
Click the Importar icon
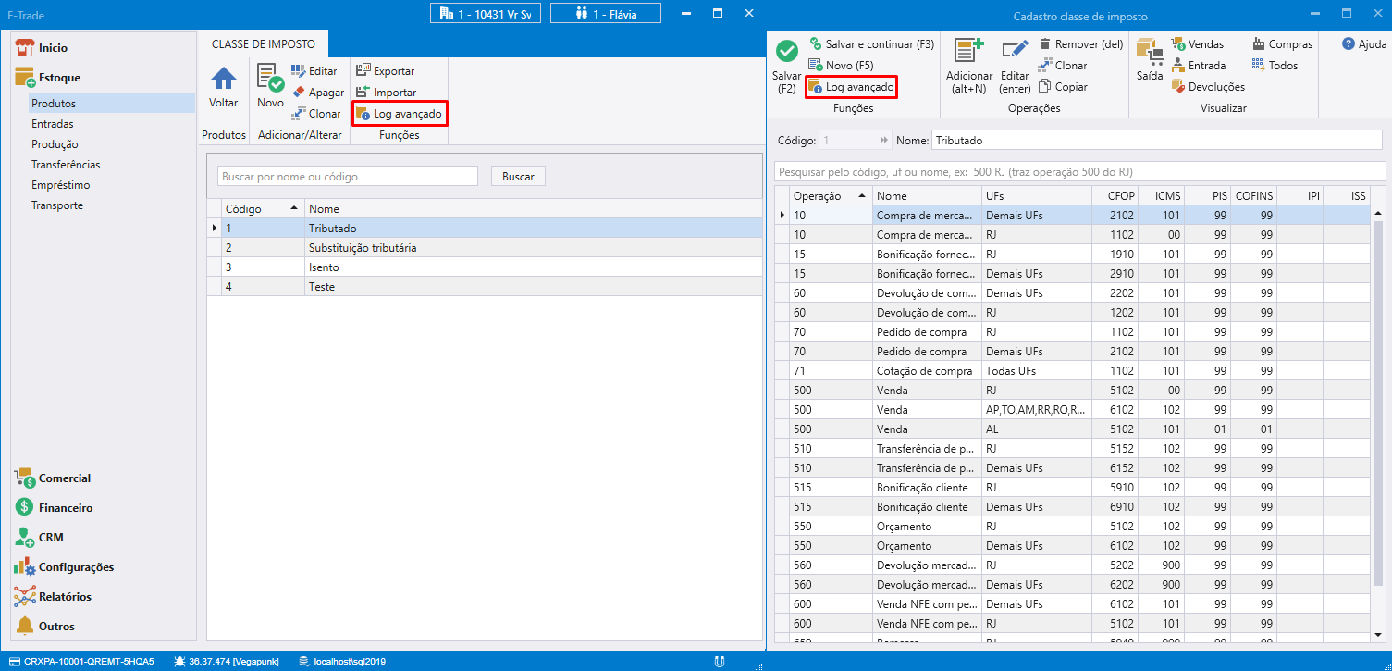pyautogui.click(x=363, y=93)
